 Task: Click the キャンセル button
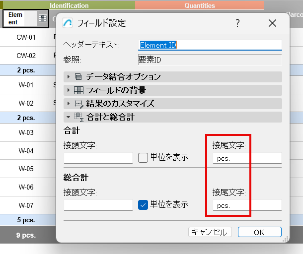[x=210, y=232]
